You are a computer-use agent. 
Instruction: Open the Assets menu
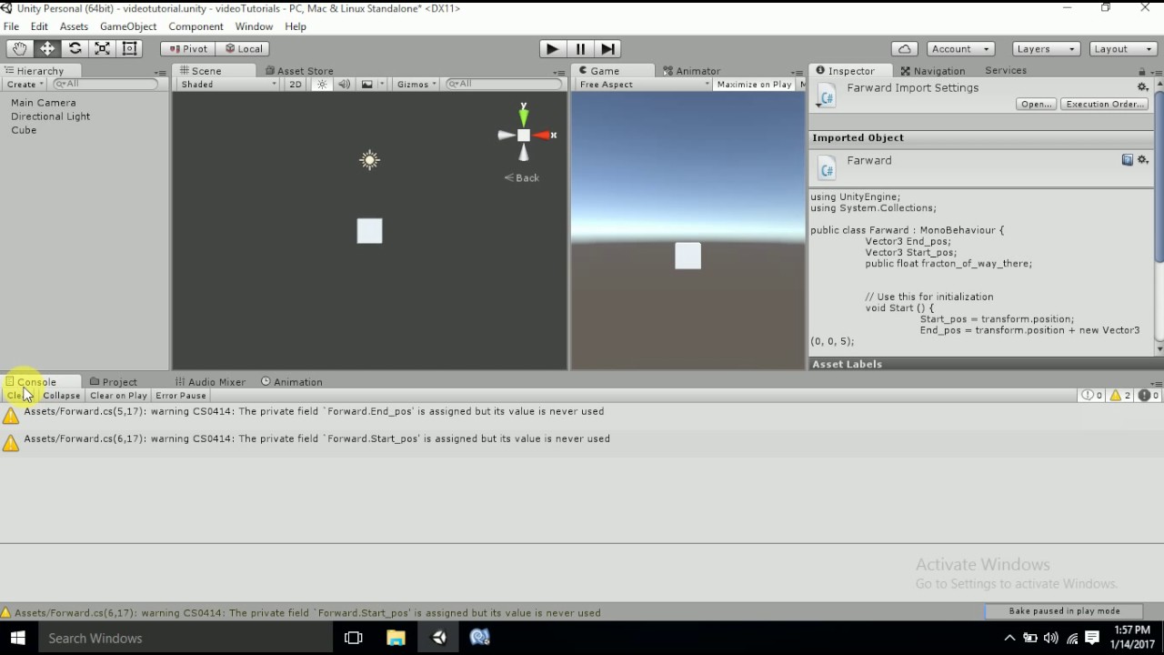click(74, 26)
